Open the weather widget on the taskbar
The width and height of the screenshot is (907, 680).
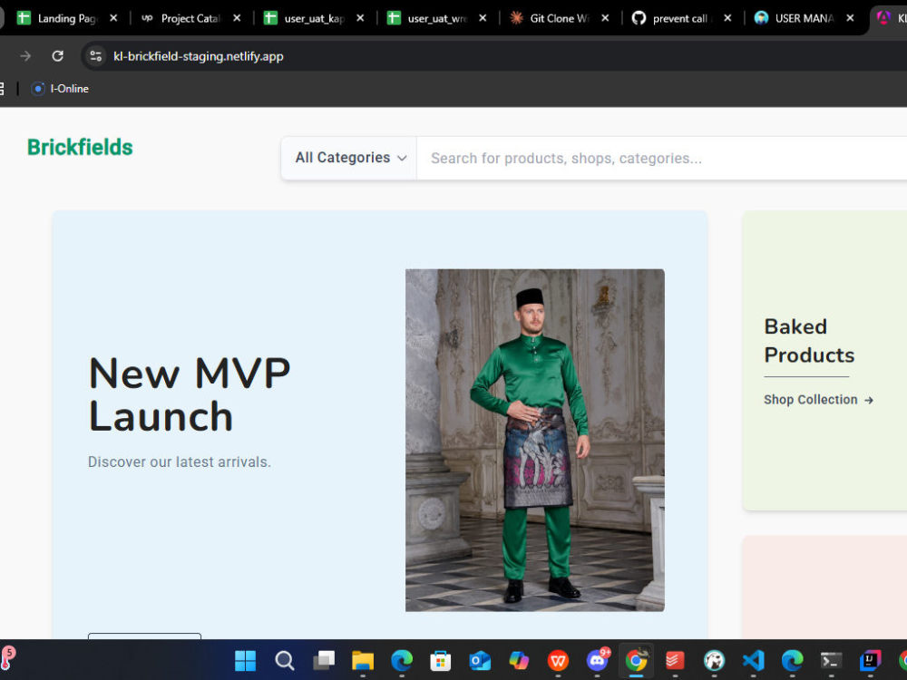[8, 658]
